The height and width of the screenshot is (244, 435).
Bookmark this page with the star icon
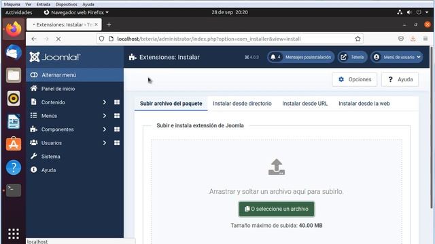[358, 39]
